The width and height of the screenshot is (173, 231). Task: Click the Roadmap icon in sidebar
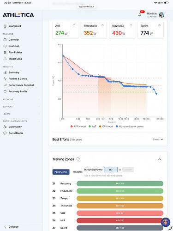5,46
